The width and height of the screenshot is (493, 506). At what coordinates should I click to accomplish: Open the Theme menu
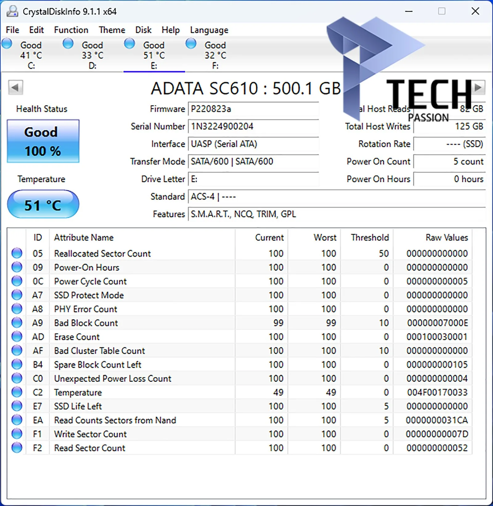(112, 30)
